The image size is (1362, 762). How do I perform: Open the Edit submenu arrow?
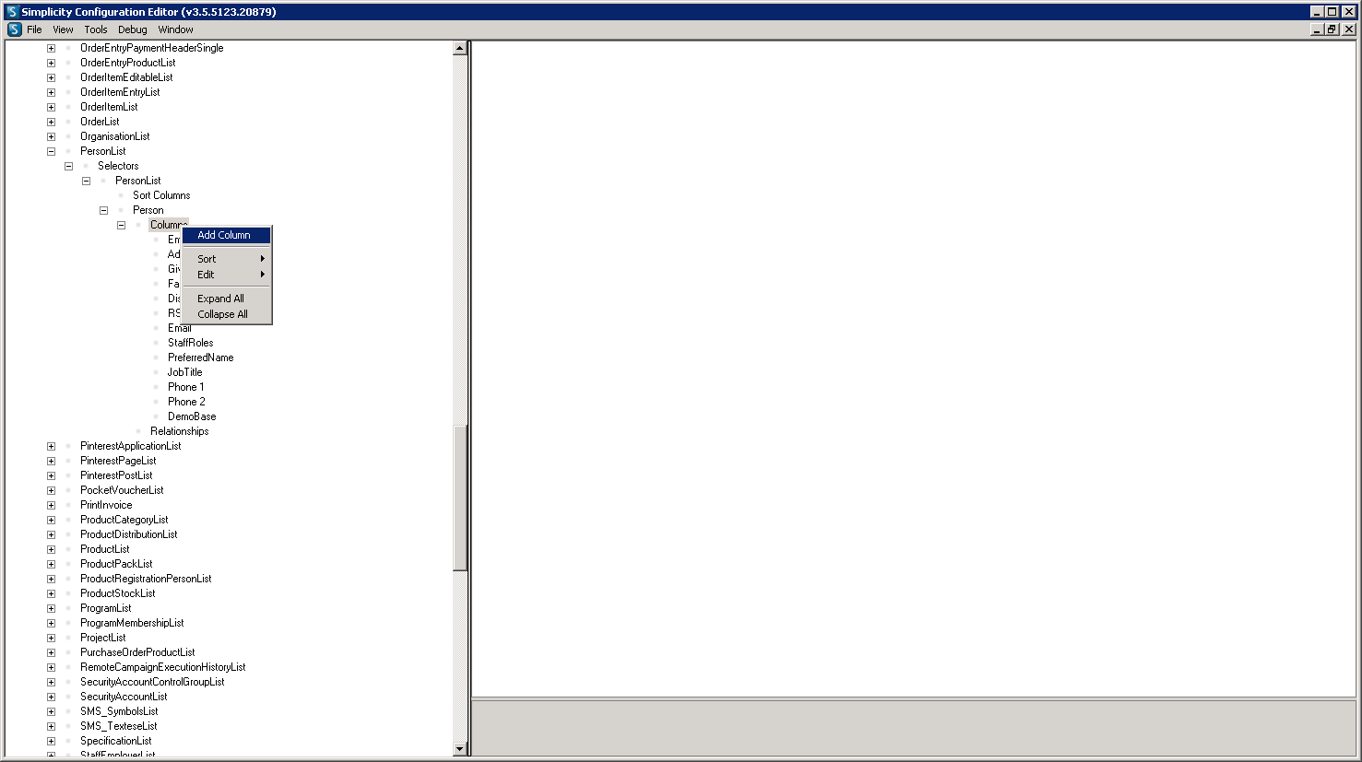click(x=263, y=275)
